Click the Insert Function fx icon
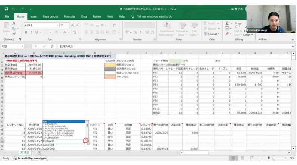 point(52,47)
